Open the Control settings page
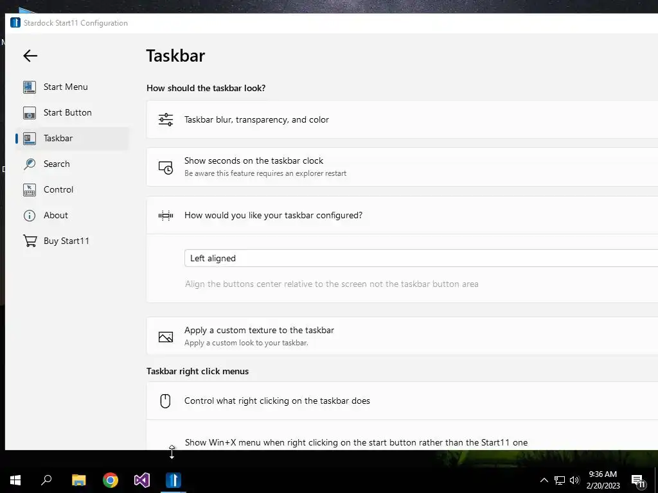The width and height of the screenshot is (658, 493). [72, 189]
